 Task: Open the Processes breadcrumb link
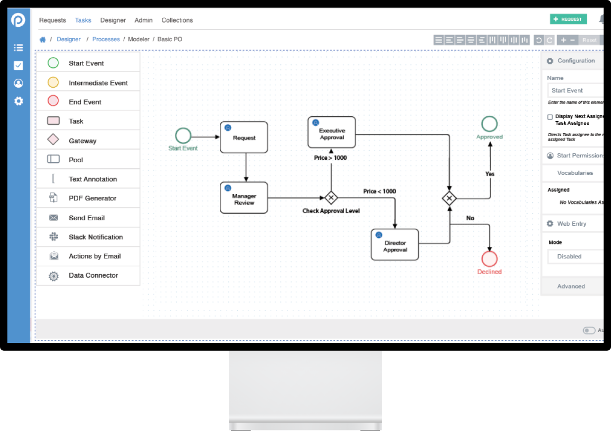[x=106, y=39]
